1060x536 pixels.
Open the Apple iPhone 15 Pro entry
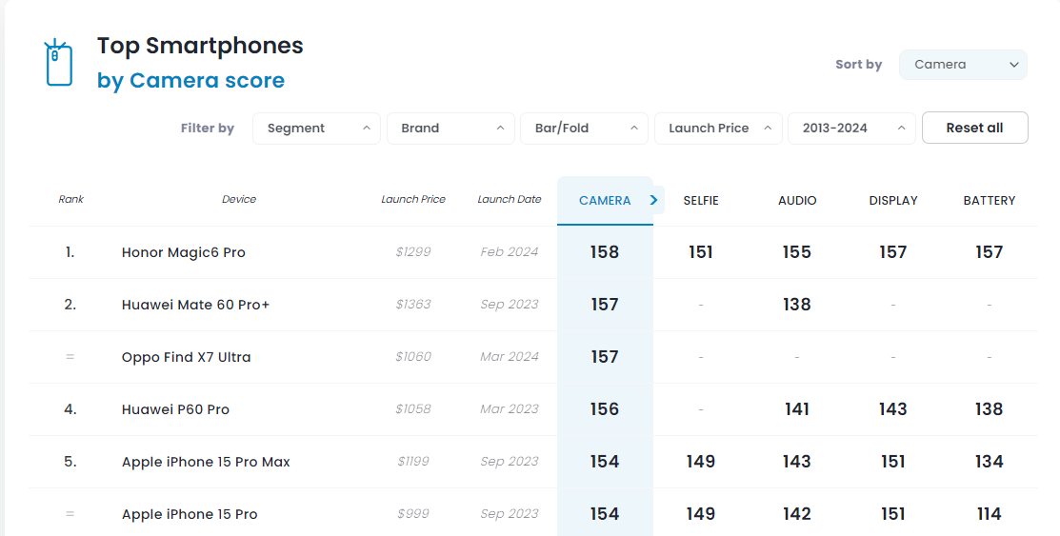tap(190, 514)
